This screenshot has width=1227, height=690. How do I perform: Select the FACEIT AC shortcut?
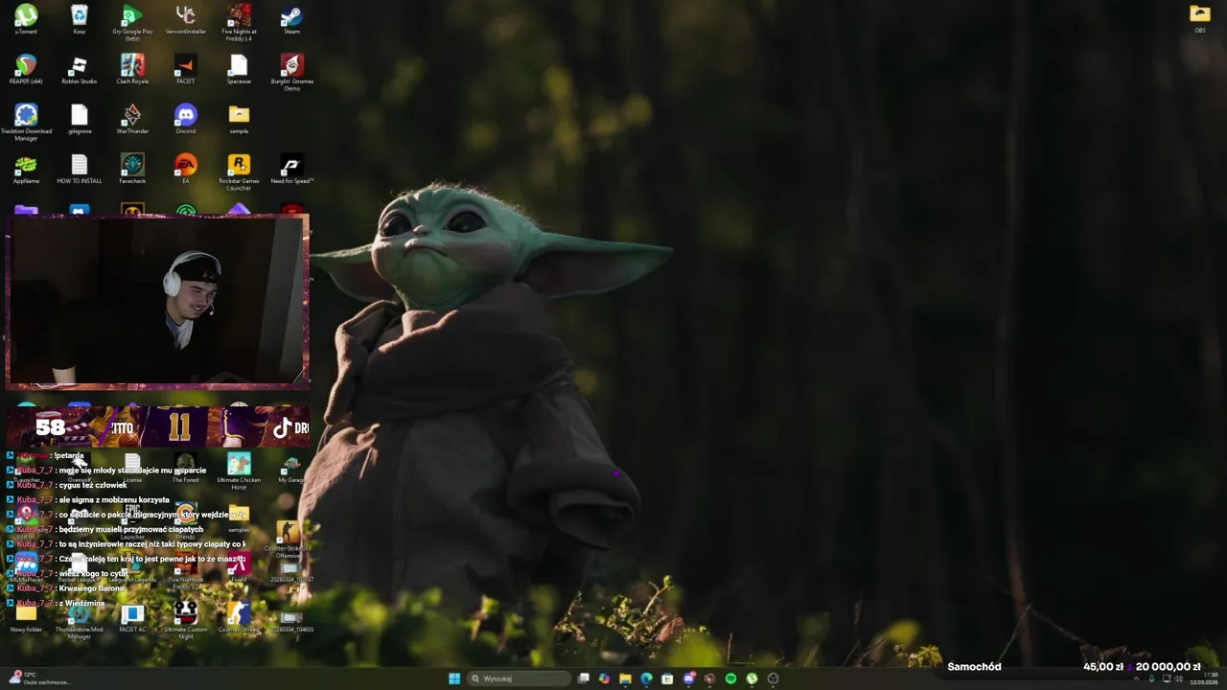click(x=132, y=618)
